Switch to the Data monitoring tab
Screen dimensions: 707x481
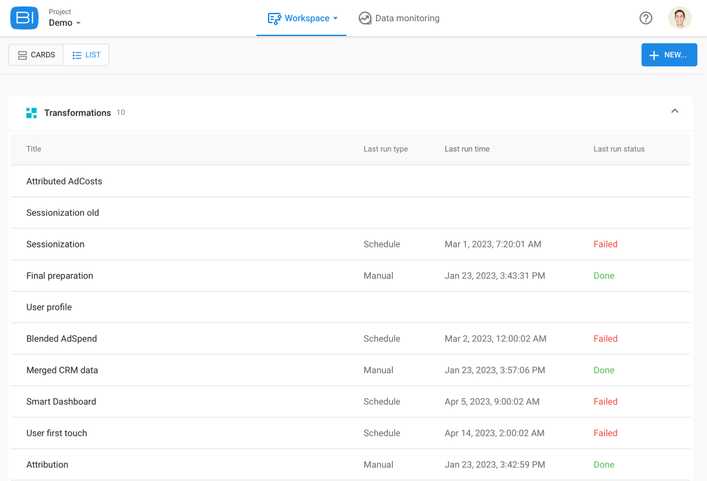[399, 18]
